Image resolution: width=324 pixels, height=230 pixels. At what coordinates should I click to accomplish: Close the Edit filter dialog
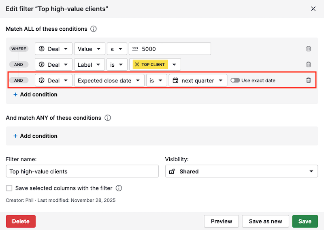(313, 8)
